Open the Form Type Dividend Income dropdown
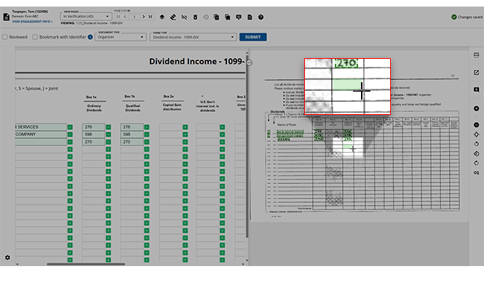The image size is (484, 285). click(x=193, y=37)
